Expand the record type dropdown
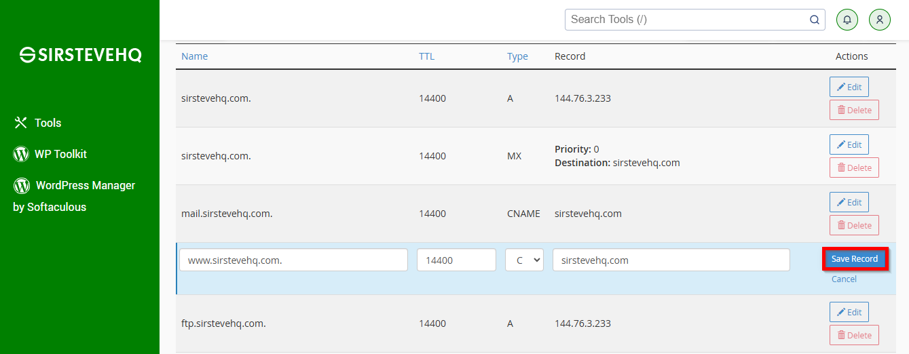Screen dimensions: 909x354 (x=524, y=260)
